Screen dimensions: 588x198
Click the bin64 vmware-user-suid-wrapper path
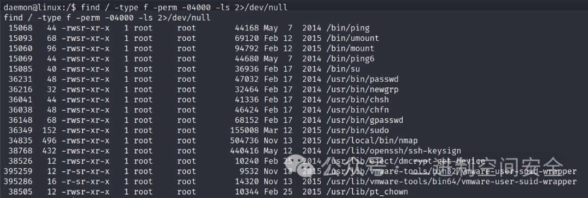(x=451, y=182)
